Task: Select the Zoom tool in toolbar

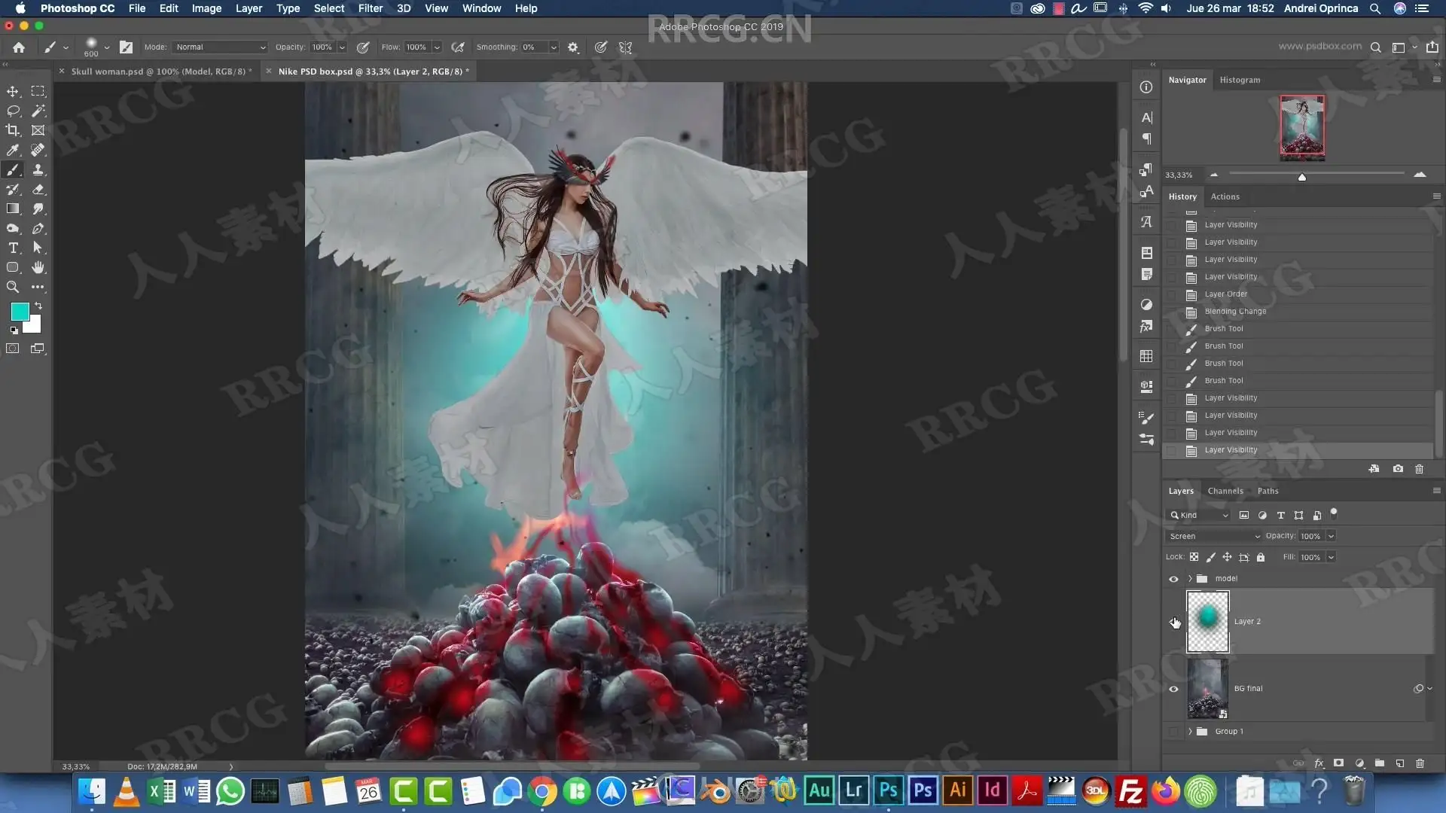Action: click(x=13, y=287)
